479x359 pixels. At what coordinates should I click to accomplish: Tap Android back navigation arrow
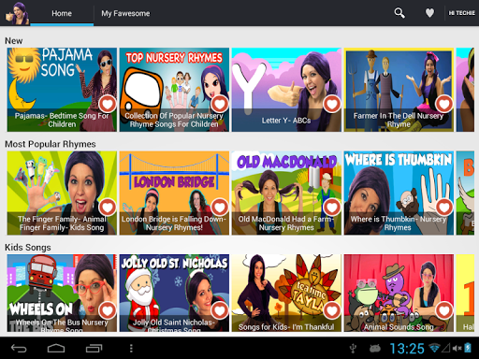coord(19,348)
